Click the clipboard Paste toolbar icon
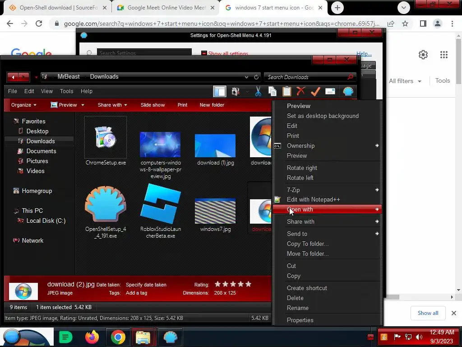462x347 pixels. [x=286, y=91]
